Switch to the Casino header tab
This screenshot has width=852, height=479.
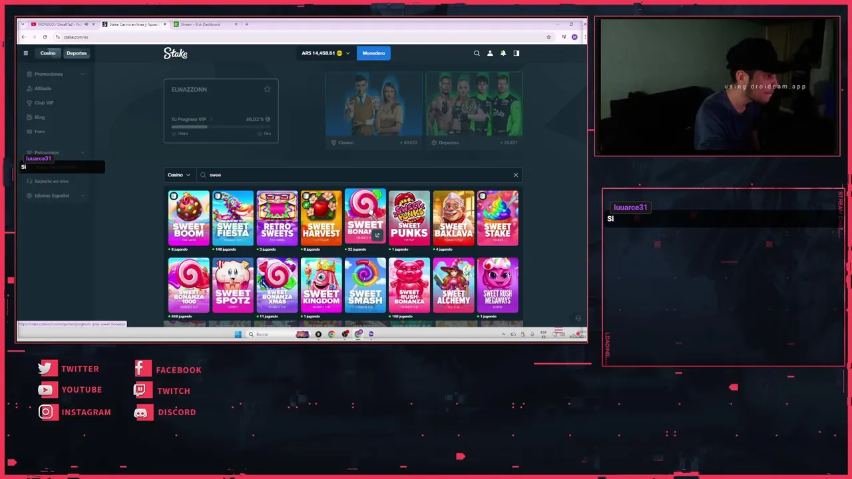point(48,53)
